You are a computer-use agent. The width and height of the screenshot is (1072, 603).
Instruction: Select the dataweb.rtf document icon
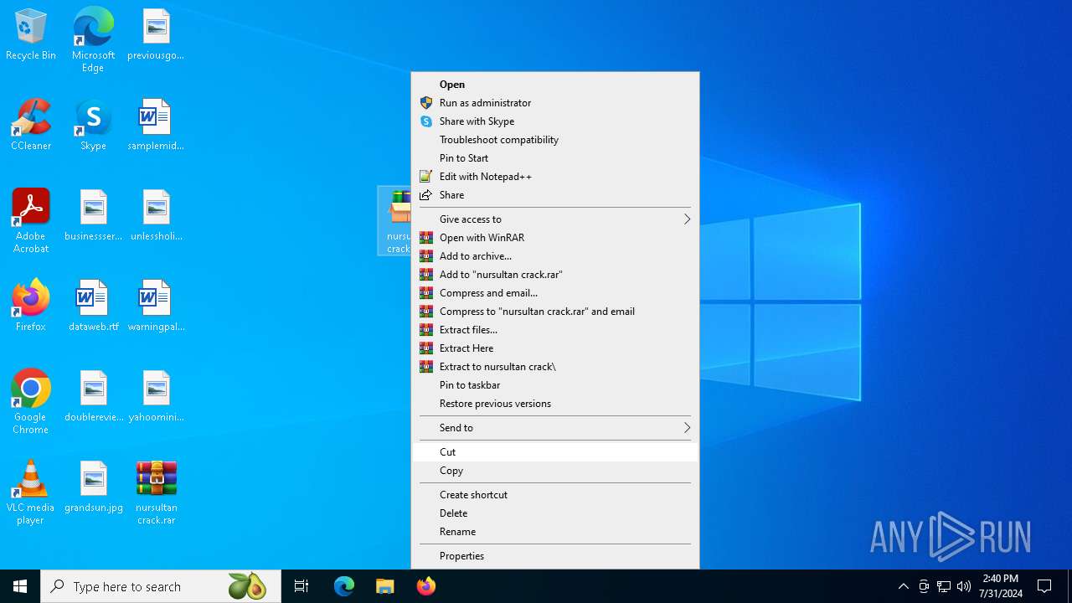(93, 307)
